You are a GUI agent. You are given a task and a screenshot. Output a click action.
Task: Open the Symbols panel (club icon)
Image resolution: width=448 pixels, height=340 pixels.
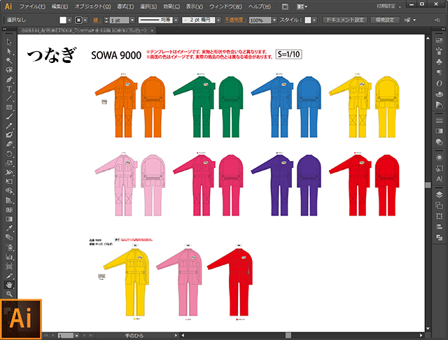pyautogui.click(x=439, y=62)
